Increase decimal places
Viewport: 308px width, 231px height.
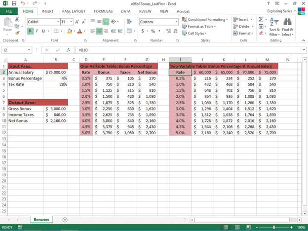[x=168, y=31]
